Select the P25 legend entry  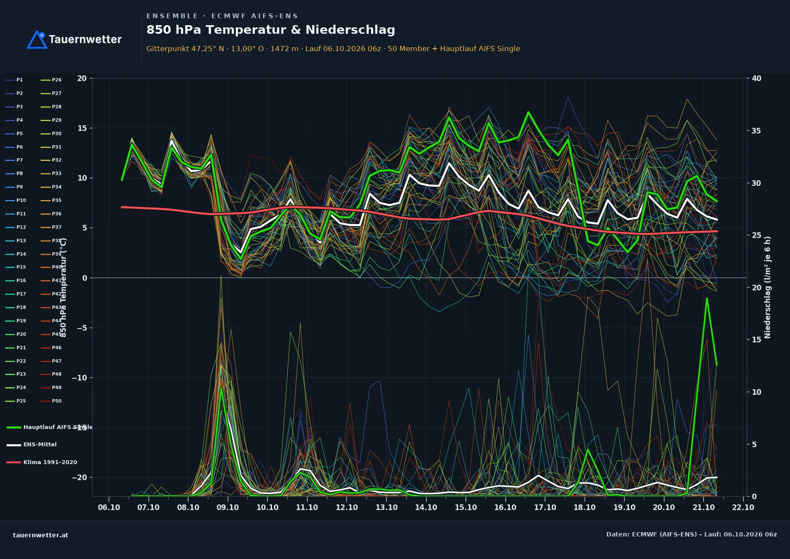click(16, 401)
